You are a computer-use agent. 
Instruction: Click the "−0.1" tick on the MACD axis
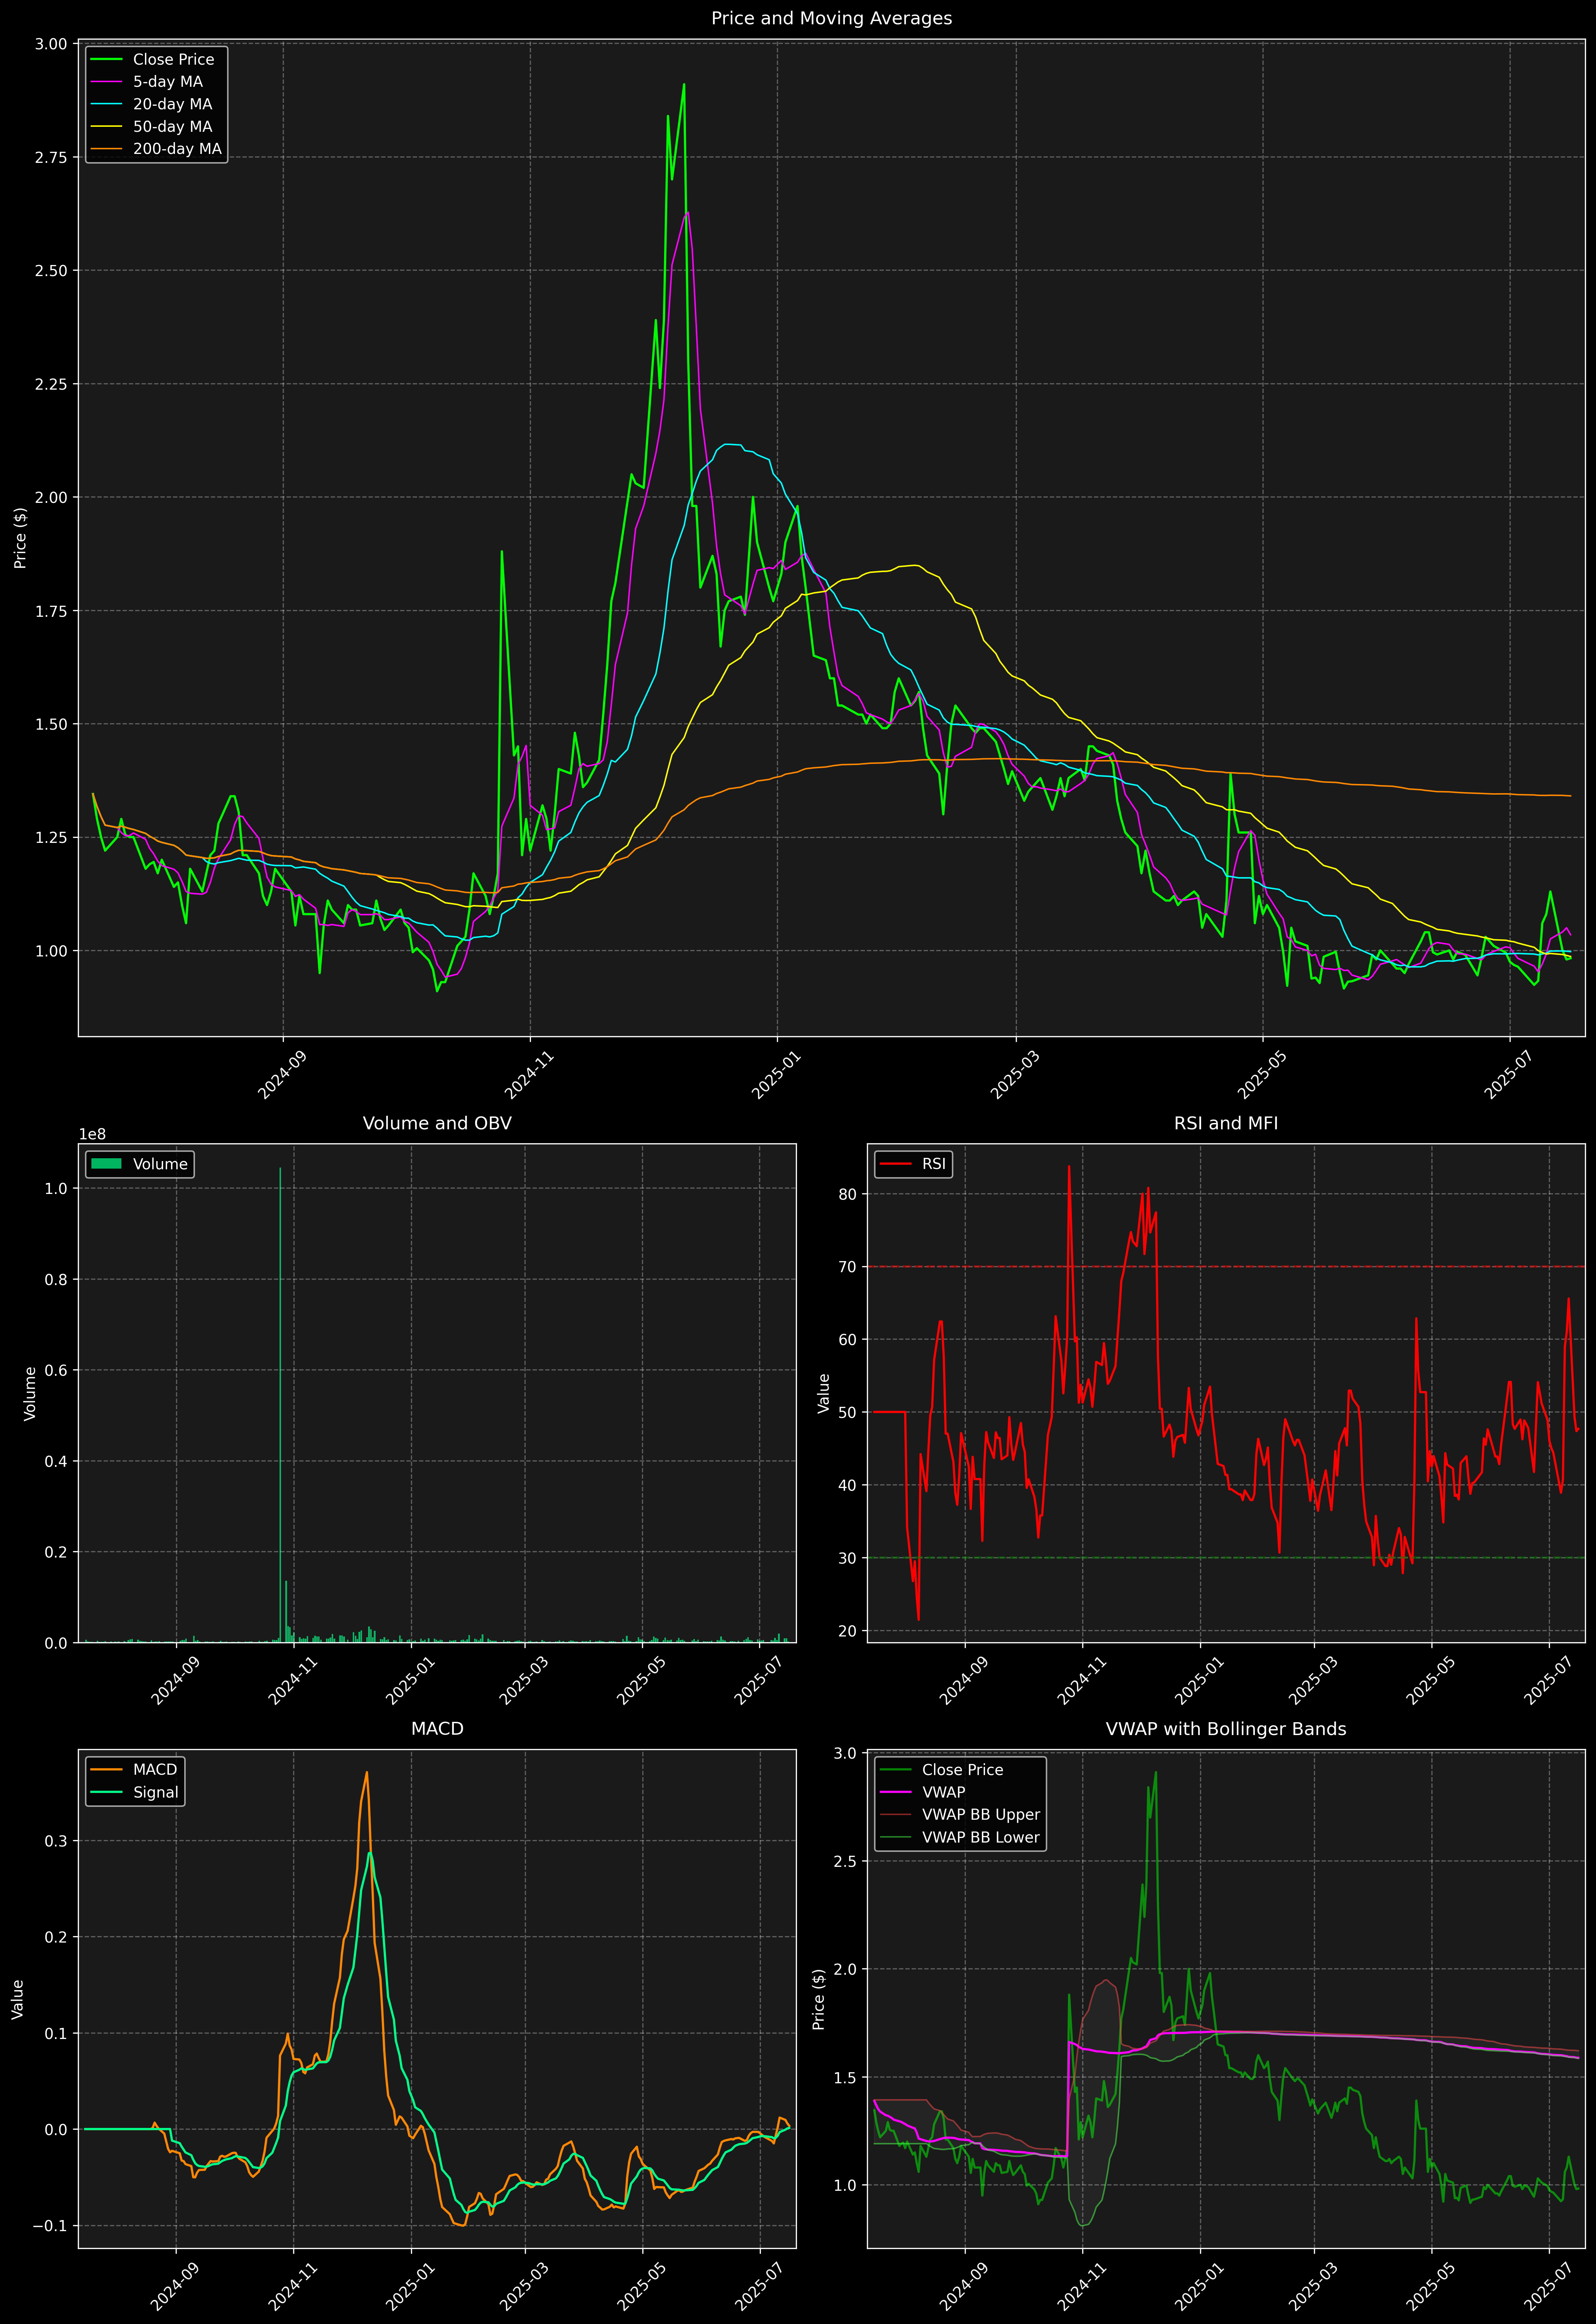pos(50,2226)
